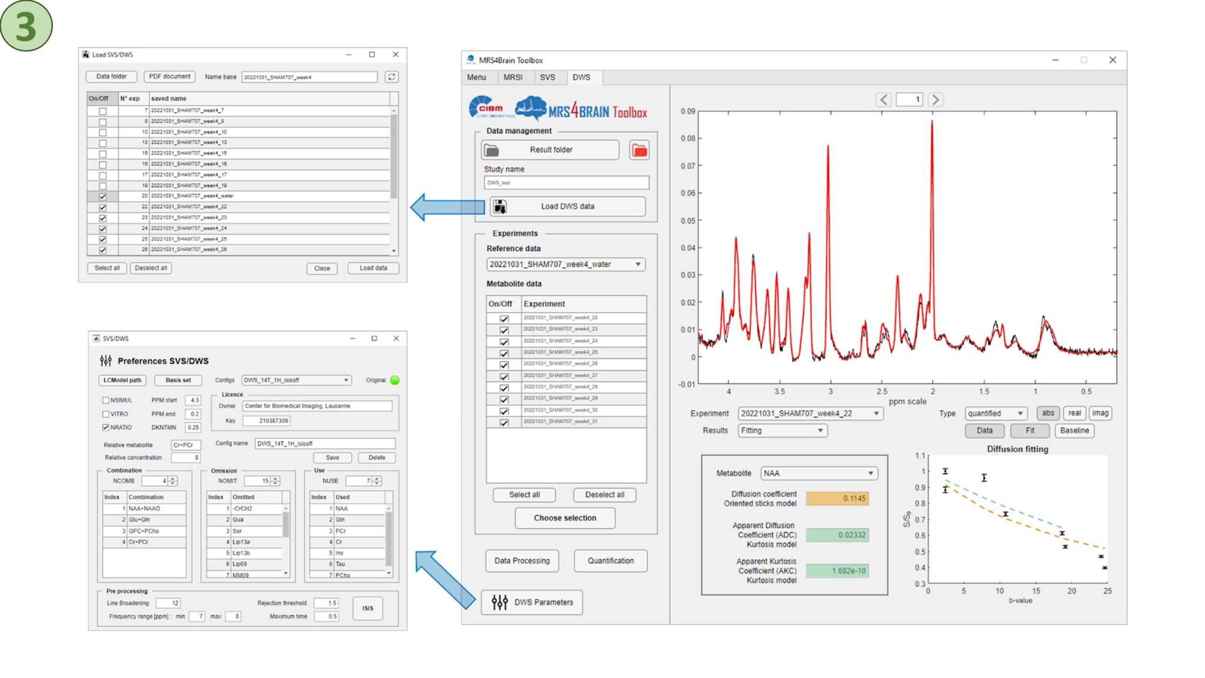Click the DWS Parameters sliders icon
This screenshot has width=1205, height=678.
[x=500, y=602]
